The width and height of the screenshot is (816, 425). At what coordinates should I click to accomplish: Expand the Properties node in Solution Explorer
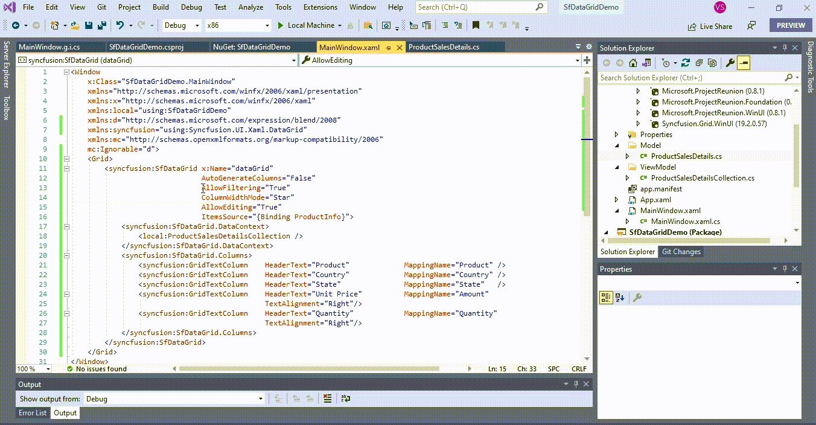pos(616,135)
